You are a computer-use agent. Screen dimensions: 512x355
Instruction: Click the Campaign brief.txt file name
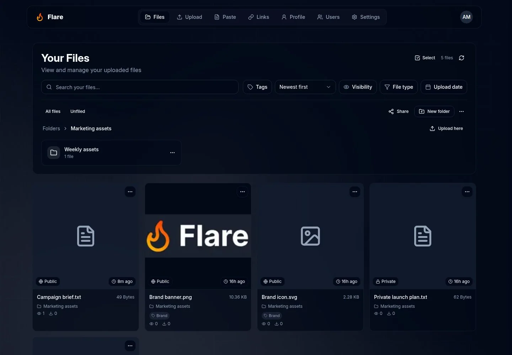tap(59, 297)
